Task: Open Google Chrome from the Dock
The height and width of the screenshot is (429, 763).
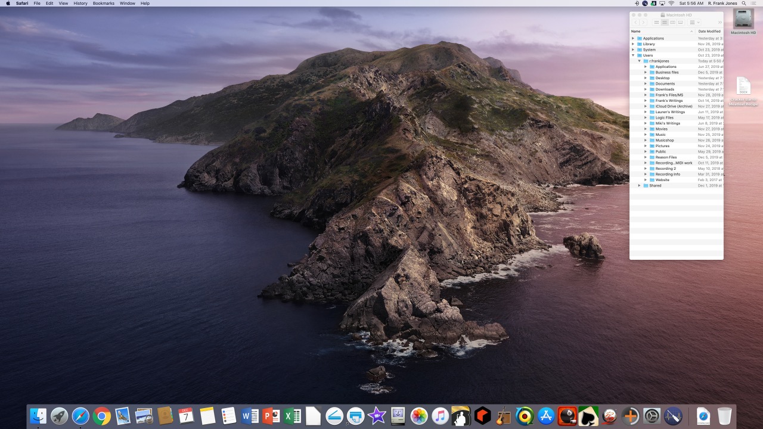Action: (x=102, y=415)
